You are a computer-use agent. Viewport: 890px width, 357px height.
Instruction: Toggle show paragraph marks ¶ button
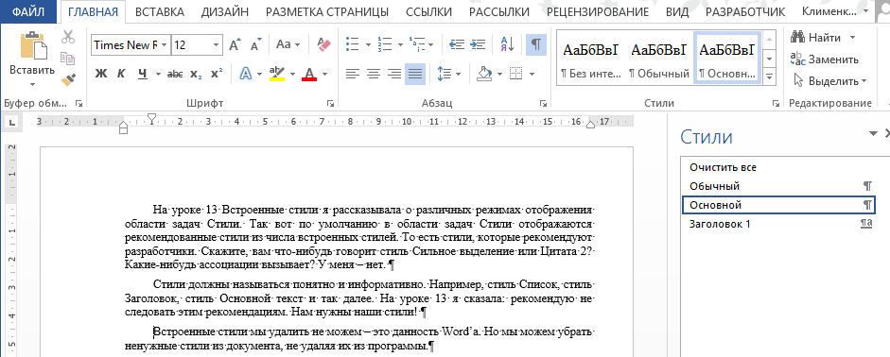pyautogui.click(x=536, y=44)
